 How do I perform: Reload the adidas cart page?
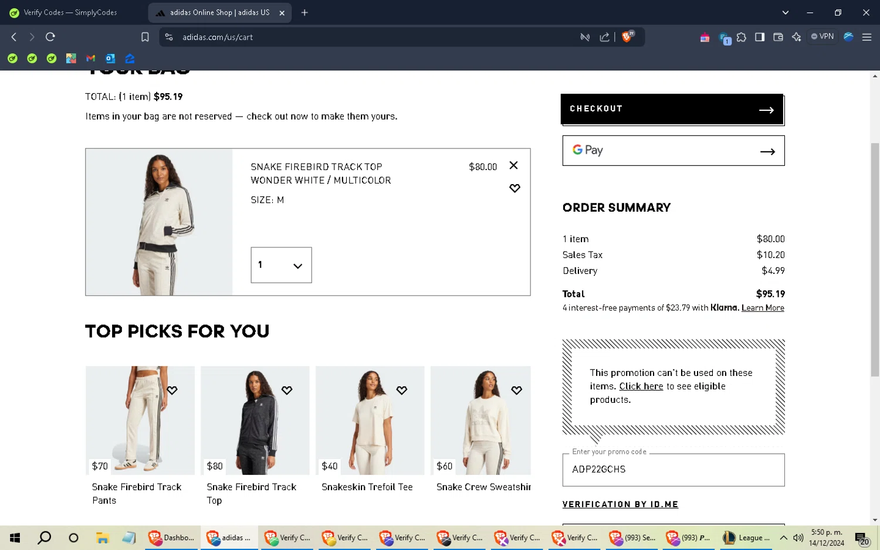click(50, 37)
